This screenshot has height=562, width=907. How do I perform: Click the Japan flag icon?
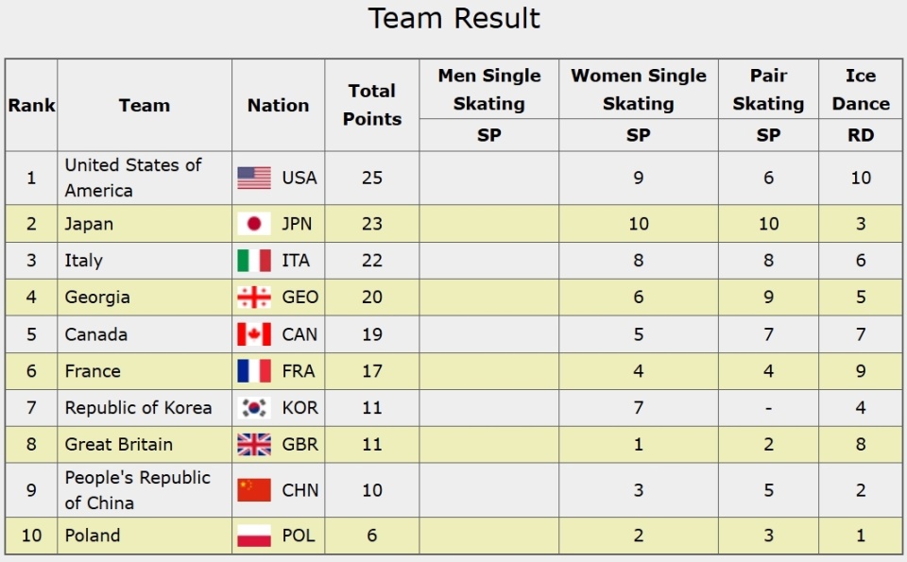coord(254,224)
